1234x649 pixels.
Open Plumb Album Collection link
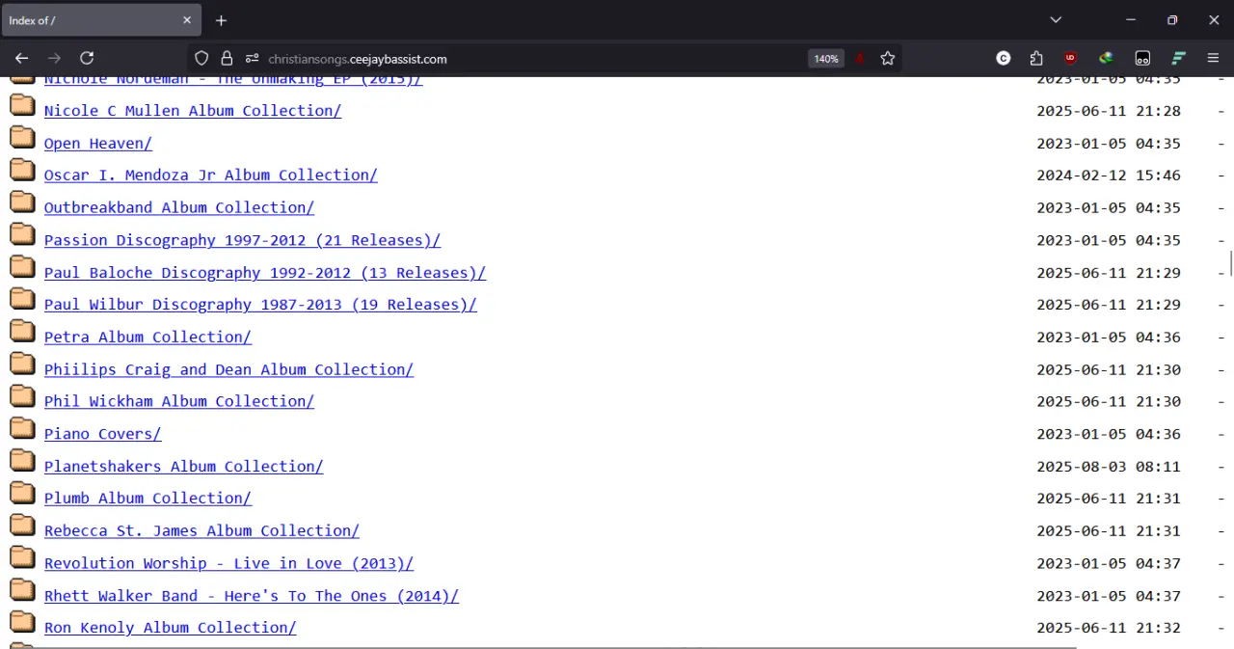click(148, 499)
